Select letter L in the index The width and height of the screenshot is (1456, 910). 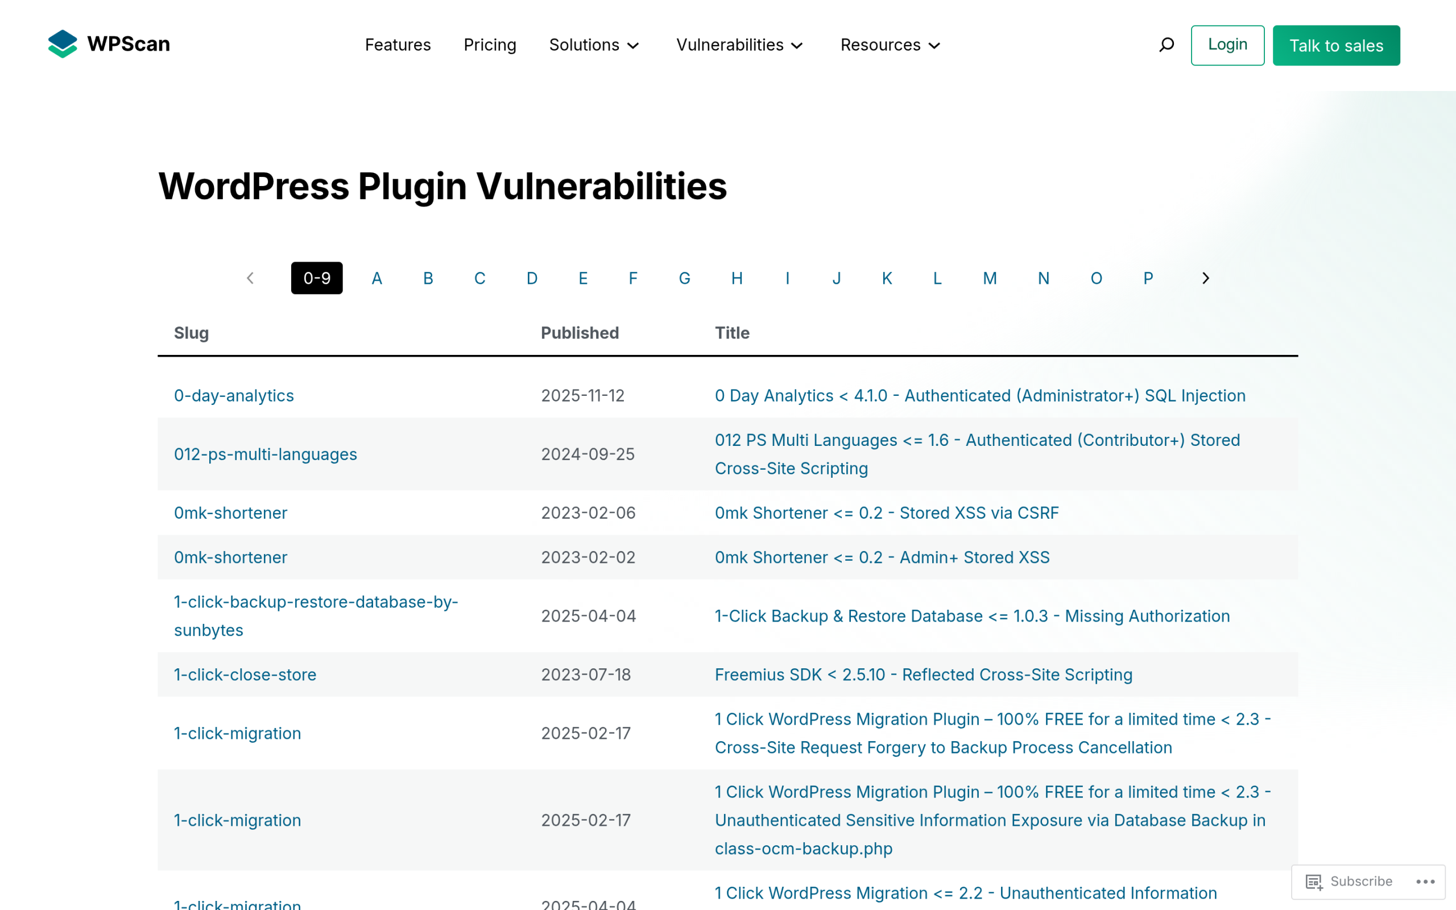pyautogui.click(x=937, y=278)
